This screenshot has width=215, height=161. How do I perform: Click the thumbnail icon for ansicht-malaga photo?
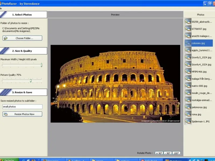tap(188, 36)
